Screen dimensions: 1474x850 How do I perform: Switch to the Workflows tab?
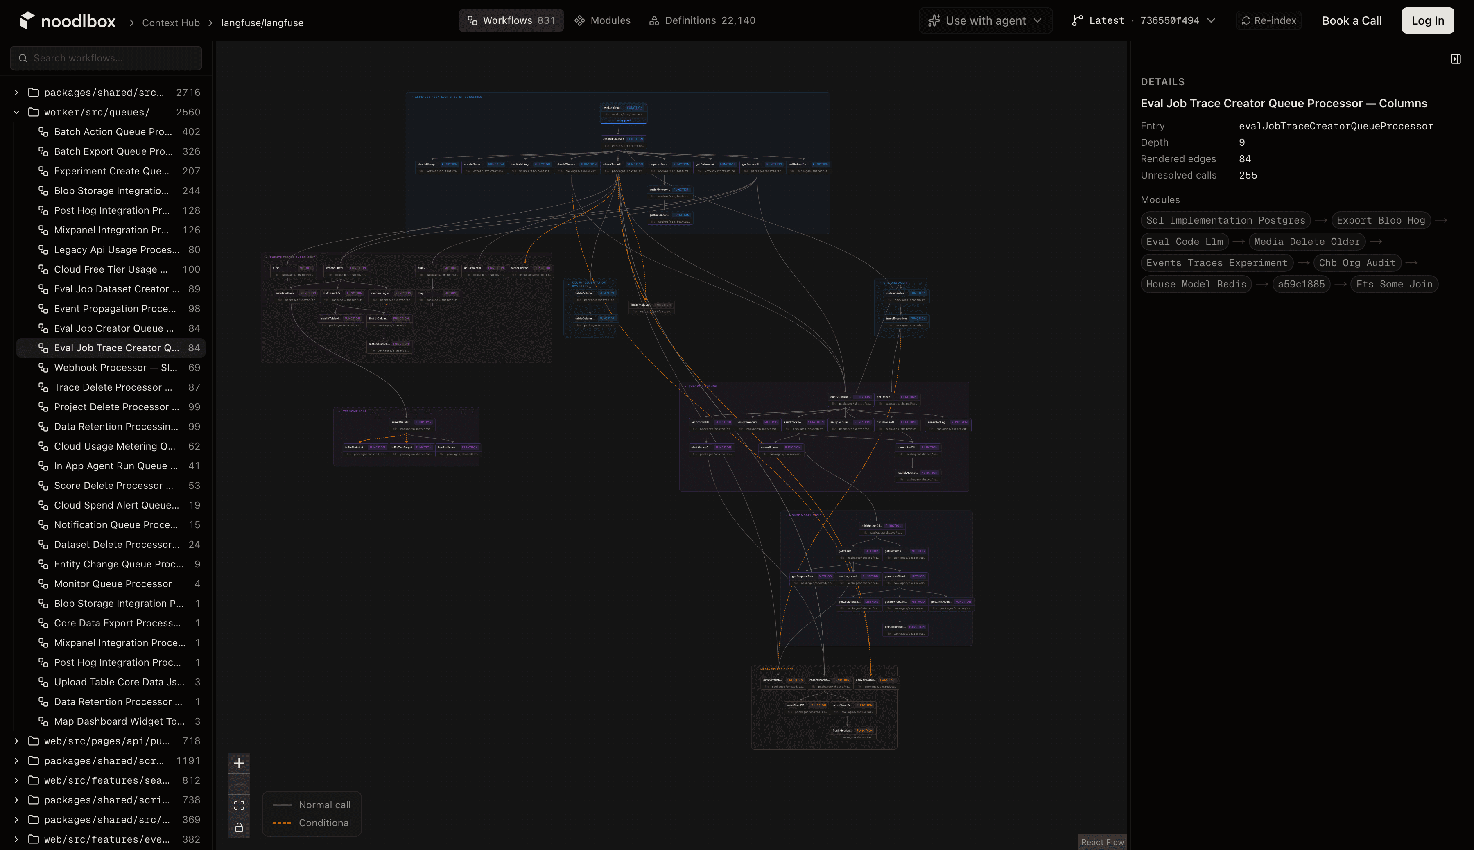pos(511,20)
